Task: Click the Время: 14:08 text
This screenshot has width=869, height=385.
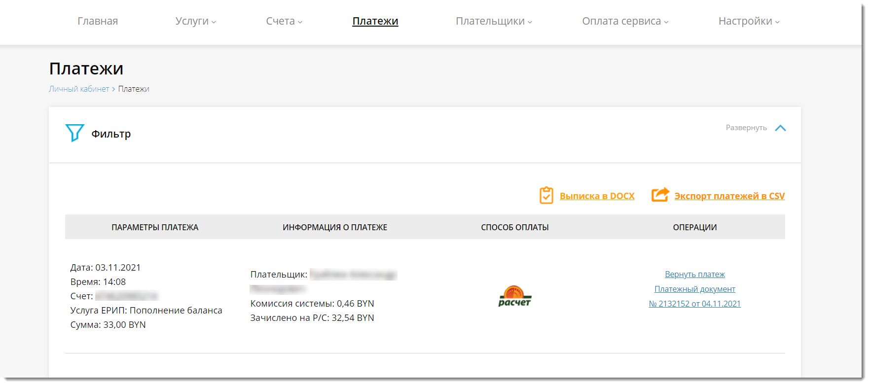Action: click(x=98, y=282)
